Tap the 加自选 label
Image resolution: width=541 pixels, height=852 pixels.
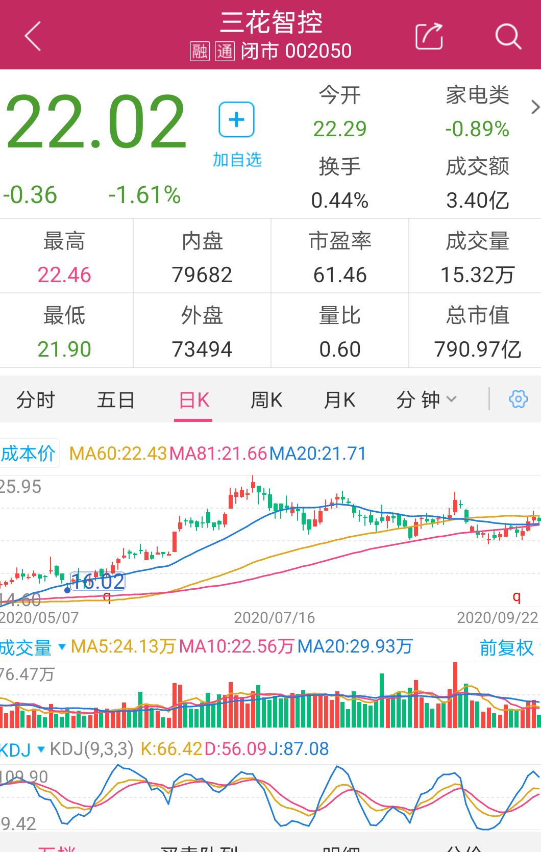[x=237, y=160]
